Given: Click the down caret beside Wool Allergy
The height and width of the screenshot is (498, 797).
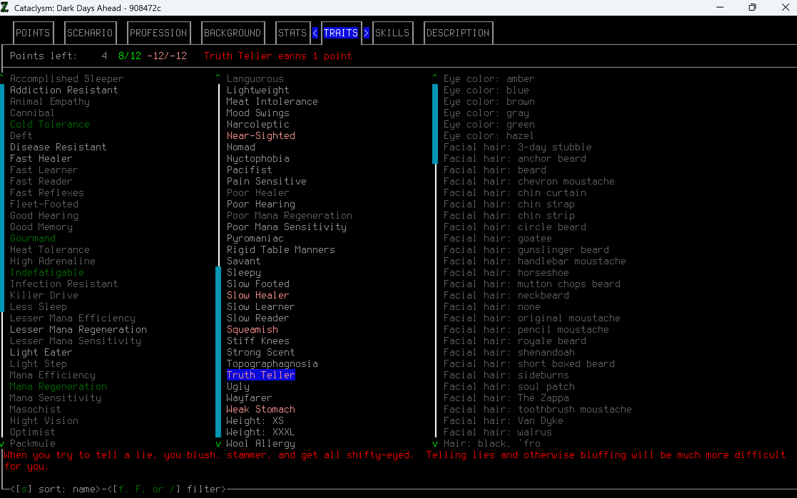Looking at the screenshot, I should coord(218,444).
